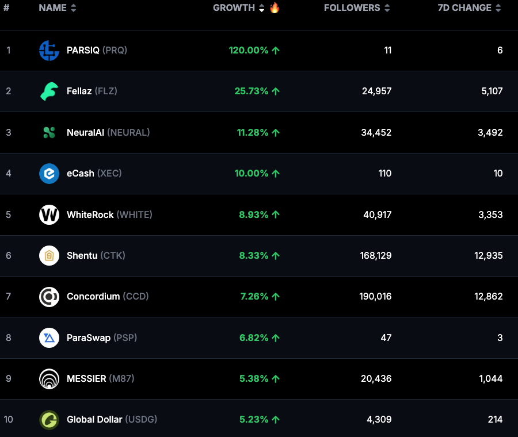Click Global Dollar followers count 4,309
Screen dimensions: 518x437
pyautogui.click(x=379, y=420)
